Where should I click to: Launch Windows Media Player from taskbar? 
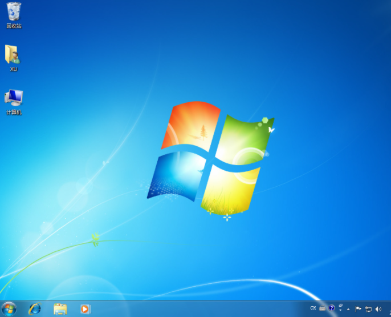click(x=85, y=309)
